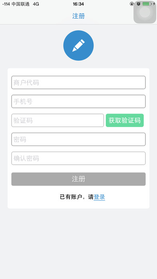157x279 pixels.
Task: Click the green 获取验证码 button
Action: (x=125, y=121)
